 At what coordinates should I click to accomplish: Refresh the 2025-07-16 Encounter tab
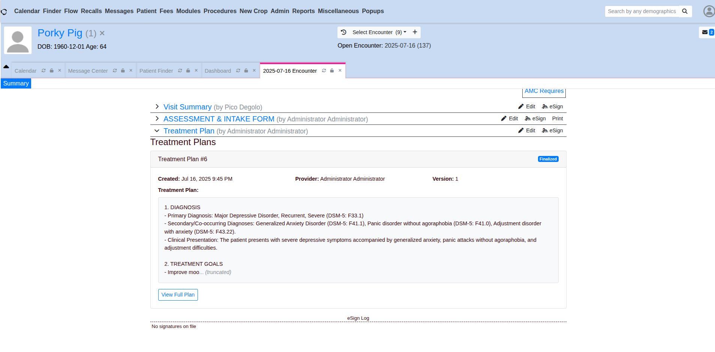click(x=324, y=70)
